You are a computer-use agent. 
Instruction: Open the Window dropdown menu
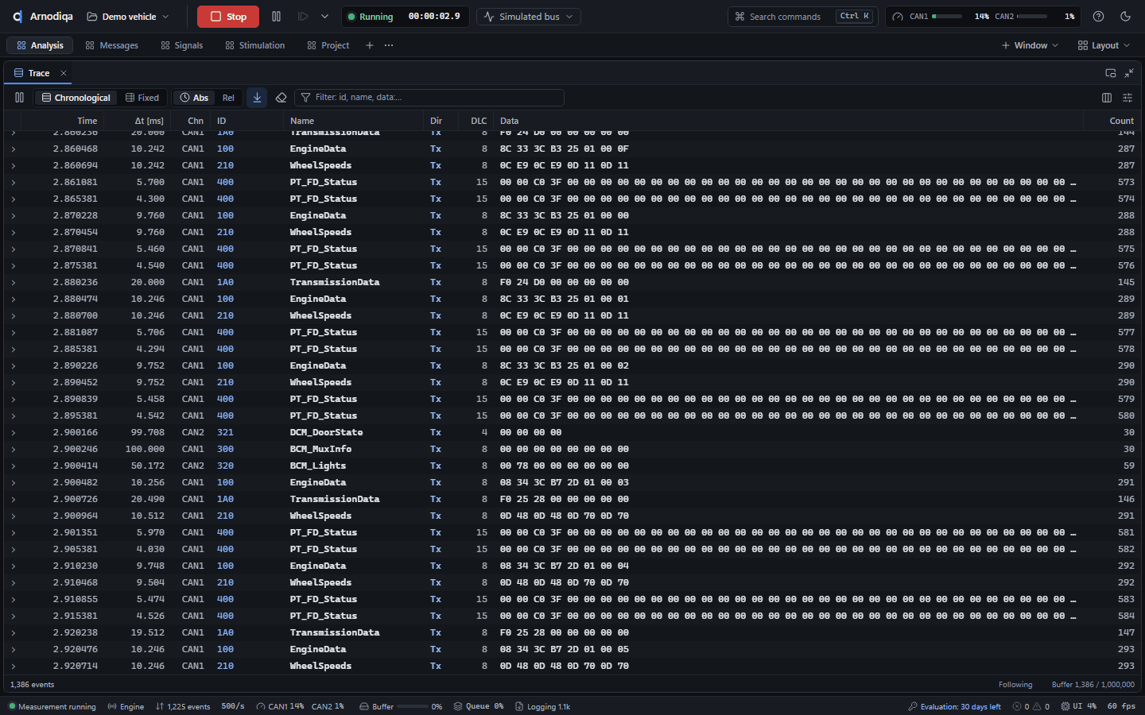tap(1030, 45)
